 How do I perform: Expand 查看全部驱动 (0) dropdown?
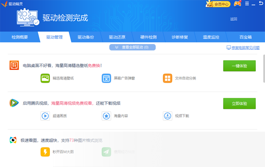(132, 47)
